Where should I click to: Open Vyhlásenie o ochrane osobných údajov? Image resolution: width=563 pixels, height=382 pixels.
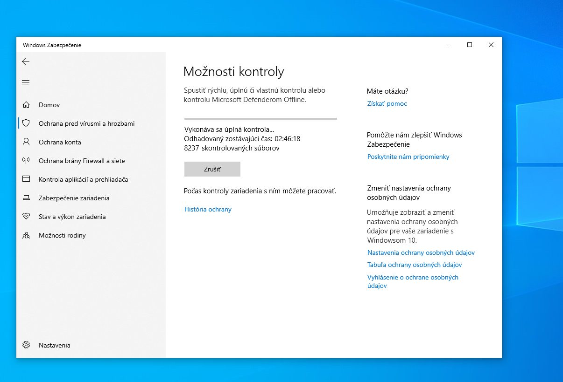[413, 281]
